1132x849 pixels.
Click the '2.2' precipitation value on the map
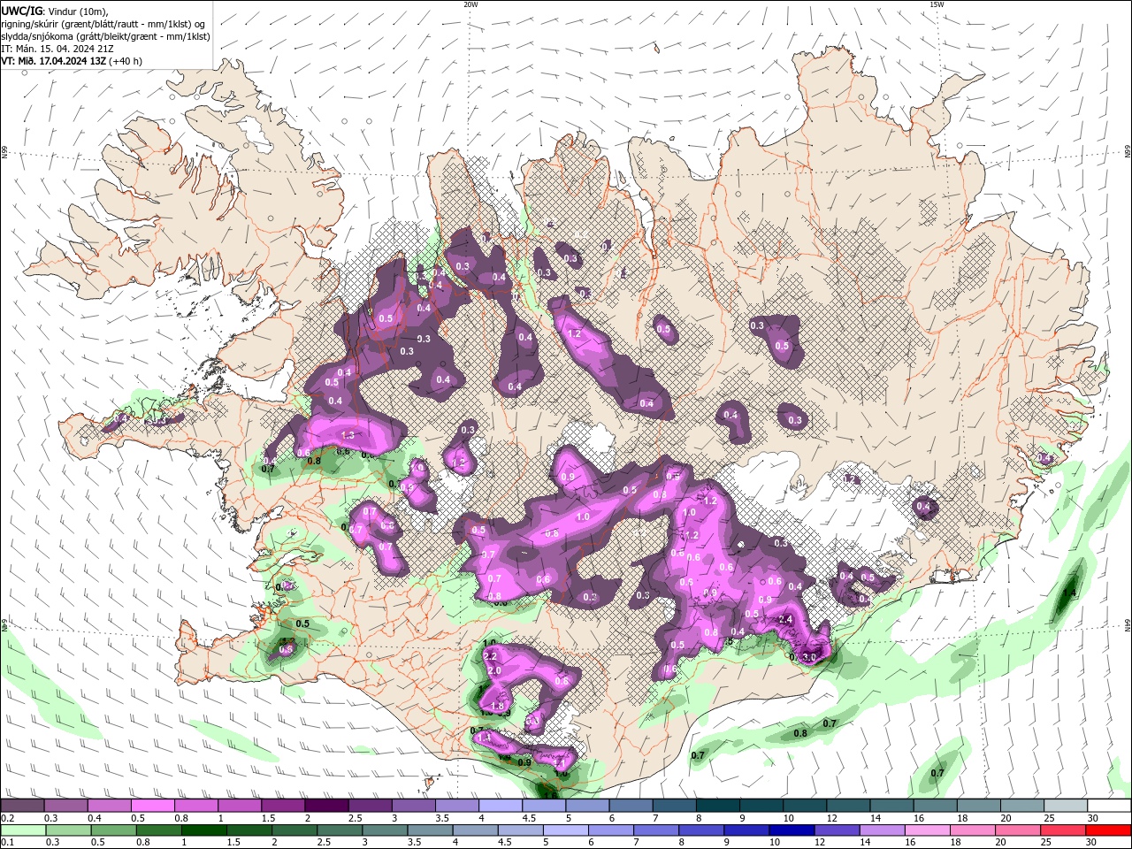492,656
